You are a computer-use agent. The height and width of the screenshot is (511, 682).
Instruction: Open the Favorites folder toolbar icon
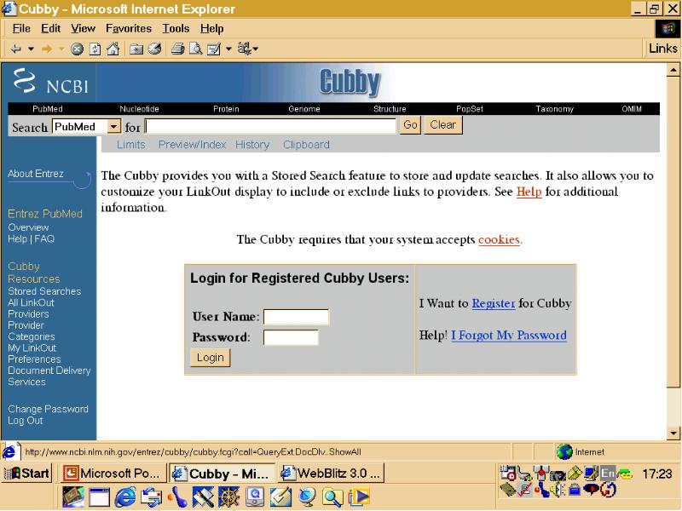[136, 49]
